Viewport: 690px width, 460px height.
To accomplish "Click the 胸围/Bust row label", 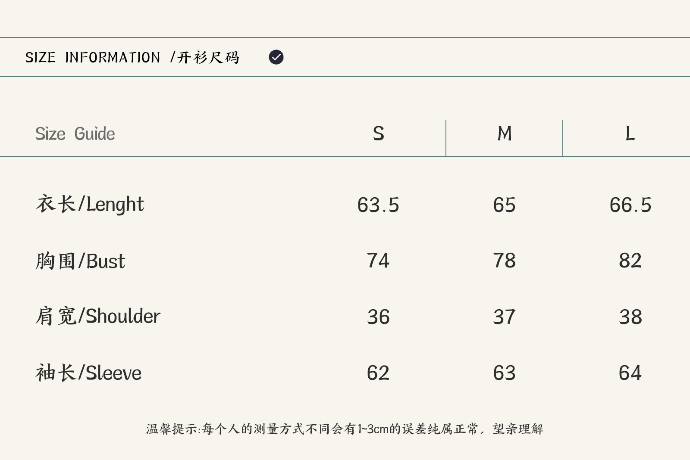I will point(80,261).
